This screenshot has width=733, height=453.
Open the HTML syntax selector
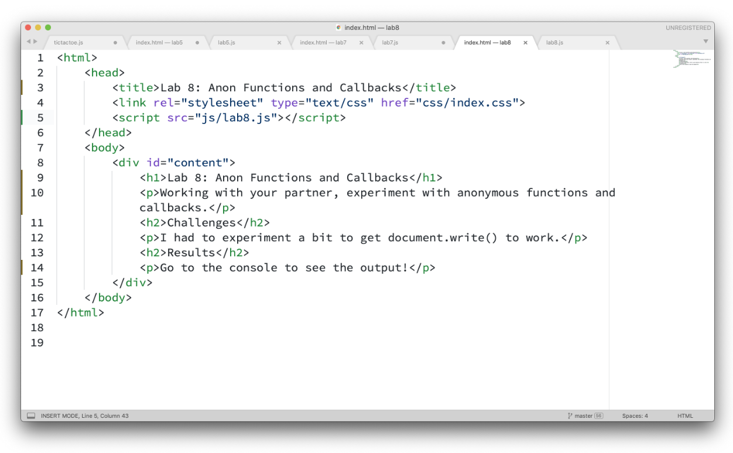[685, 416]
